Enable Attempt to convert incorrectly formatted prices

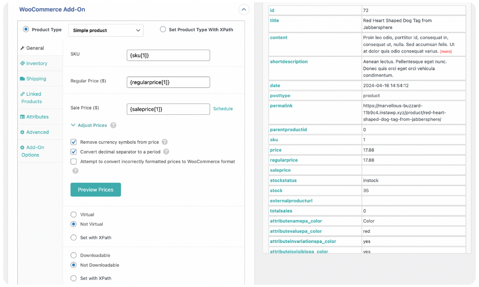(73, 162)
